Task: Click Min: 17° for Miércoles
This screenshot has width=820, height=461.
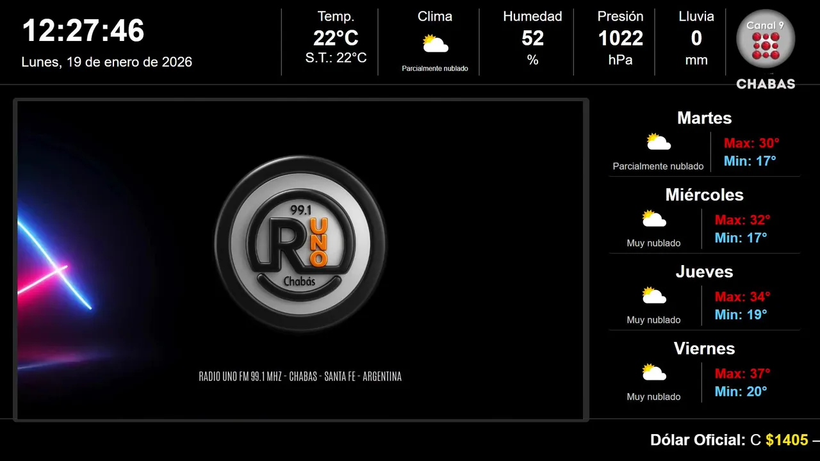Action: pos(741,238)
